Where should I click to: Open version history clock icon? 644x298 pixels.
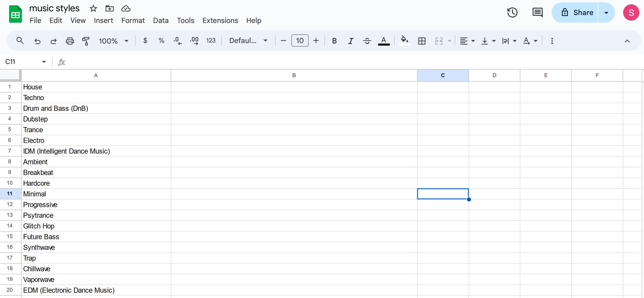tap(512, 12)
